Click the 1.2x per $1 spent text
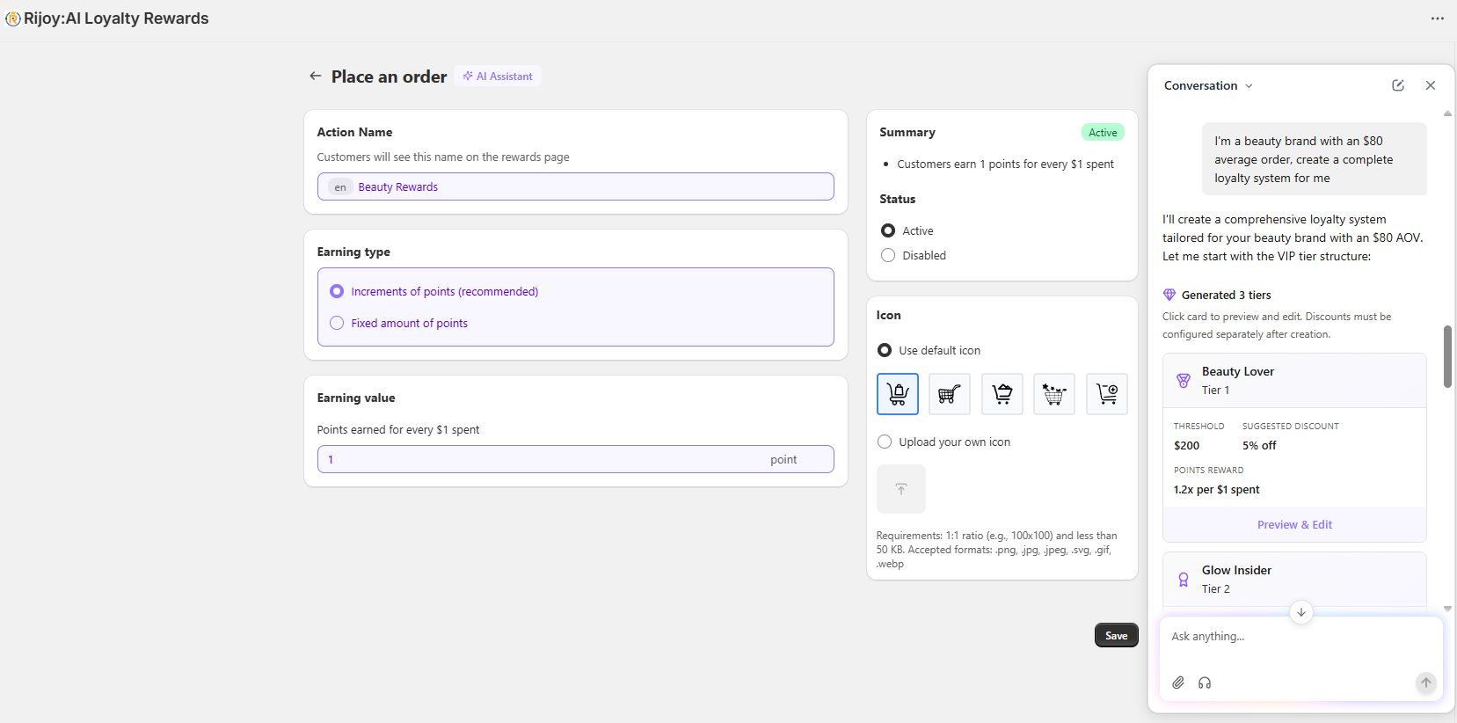The width and height of the screenshot is (1457, 723). (x=1216, y=490)
